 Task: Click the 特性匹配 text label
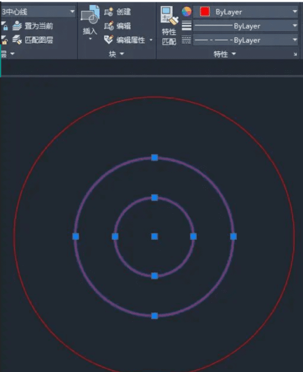[x=169, y=37]
